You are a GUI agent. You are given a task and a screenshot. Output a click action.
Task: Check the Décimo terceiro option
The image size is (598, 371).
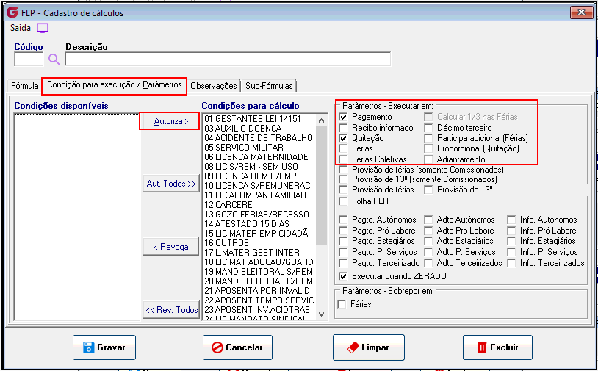click(x=429, y=128)
